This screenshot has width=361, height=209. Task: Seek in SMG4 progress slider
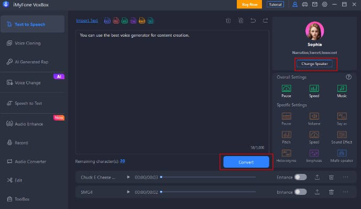pos(208,192)
